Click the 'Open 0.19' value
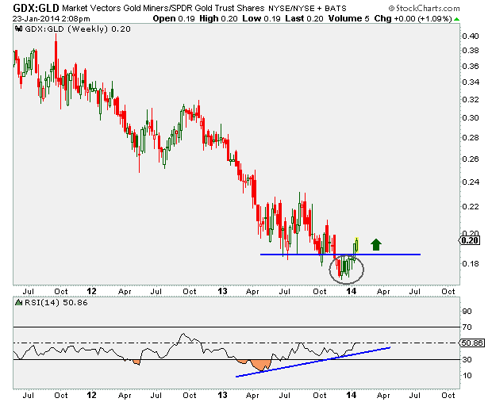This screenshot has height=402, width=492. [x=174, y=19]
